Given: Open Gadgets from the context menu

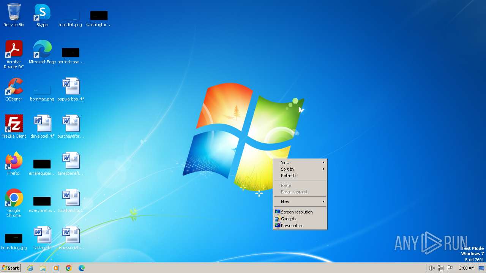Looking at the screenshot, I should pyautogui.click(x=300, y=219).
